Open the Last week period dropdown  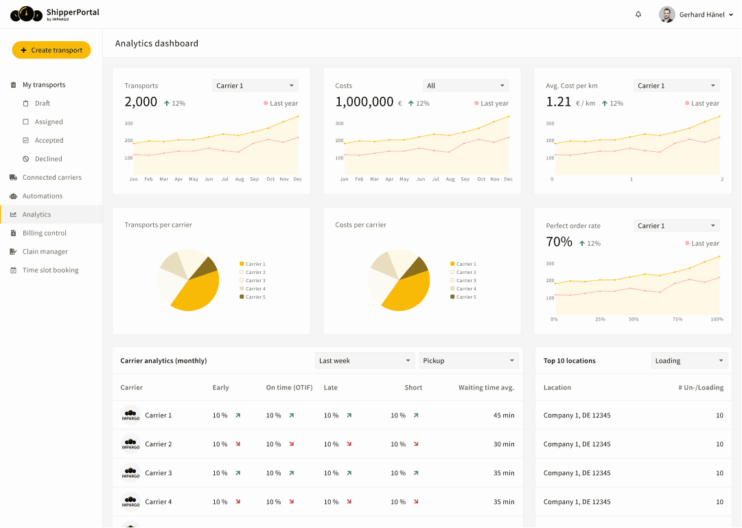[x=363, y=360]
